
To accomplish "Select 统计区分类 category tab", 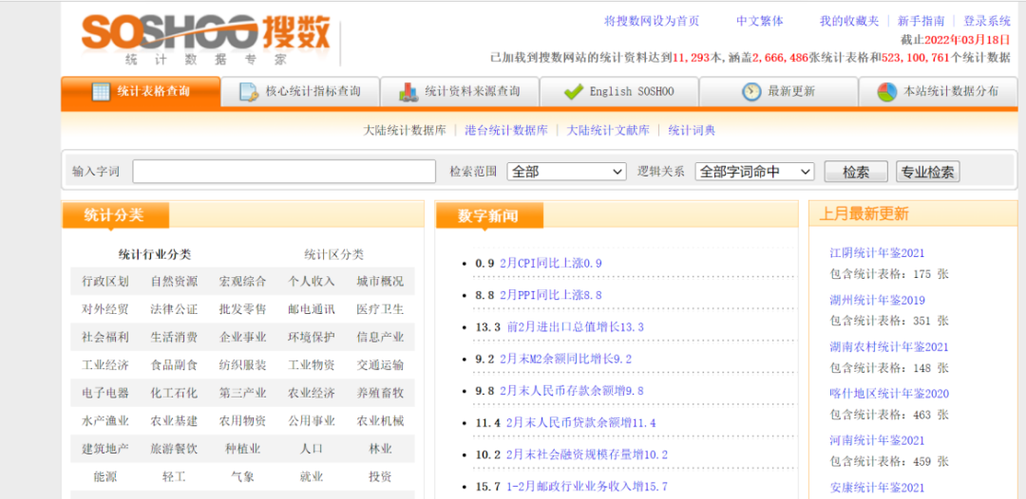I will click(333, 254).
